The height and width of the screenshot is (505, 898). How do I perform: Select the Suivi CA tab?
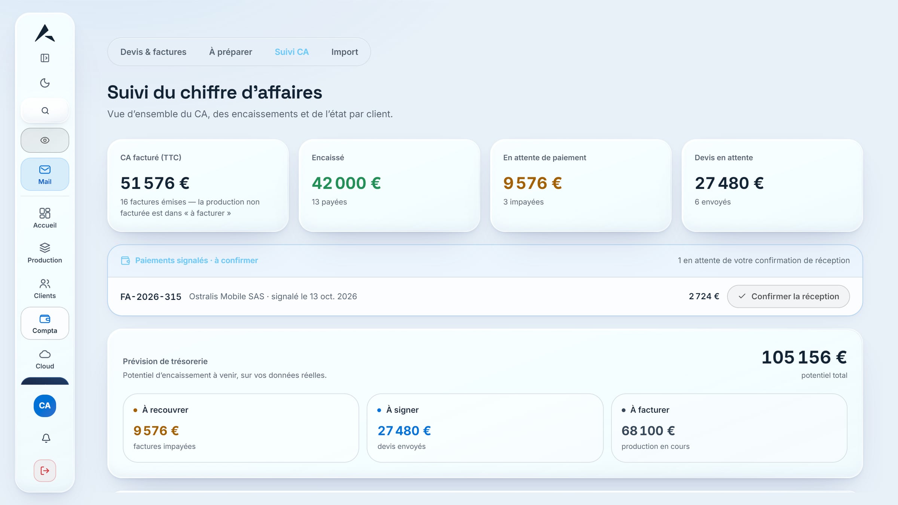click(292, 52)
